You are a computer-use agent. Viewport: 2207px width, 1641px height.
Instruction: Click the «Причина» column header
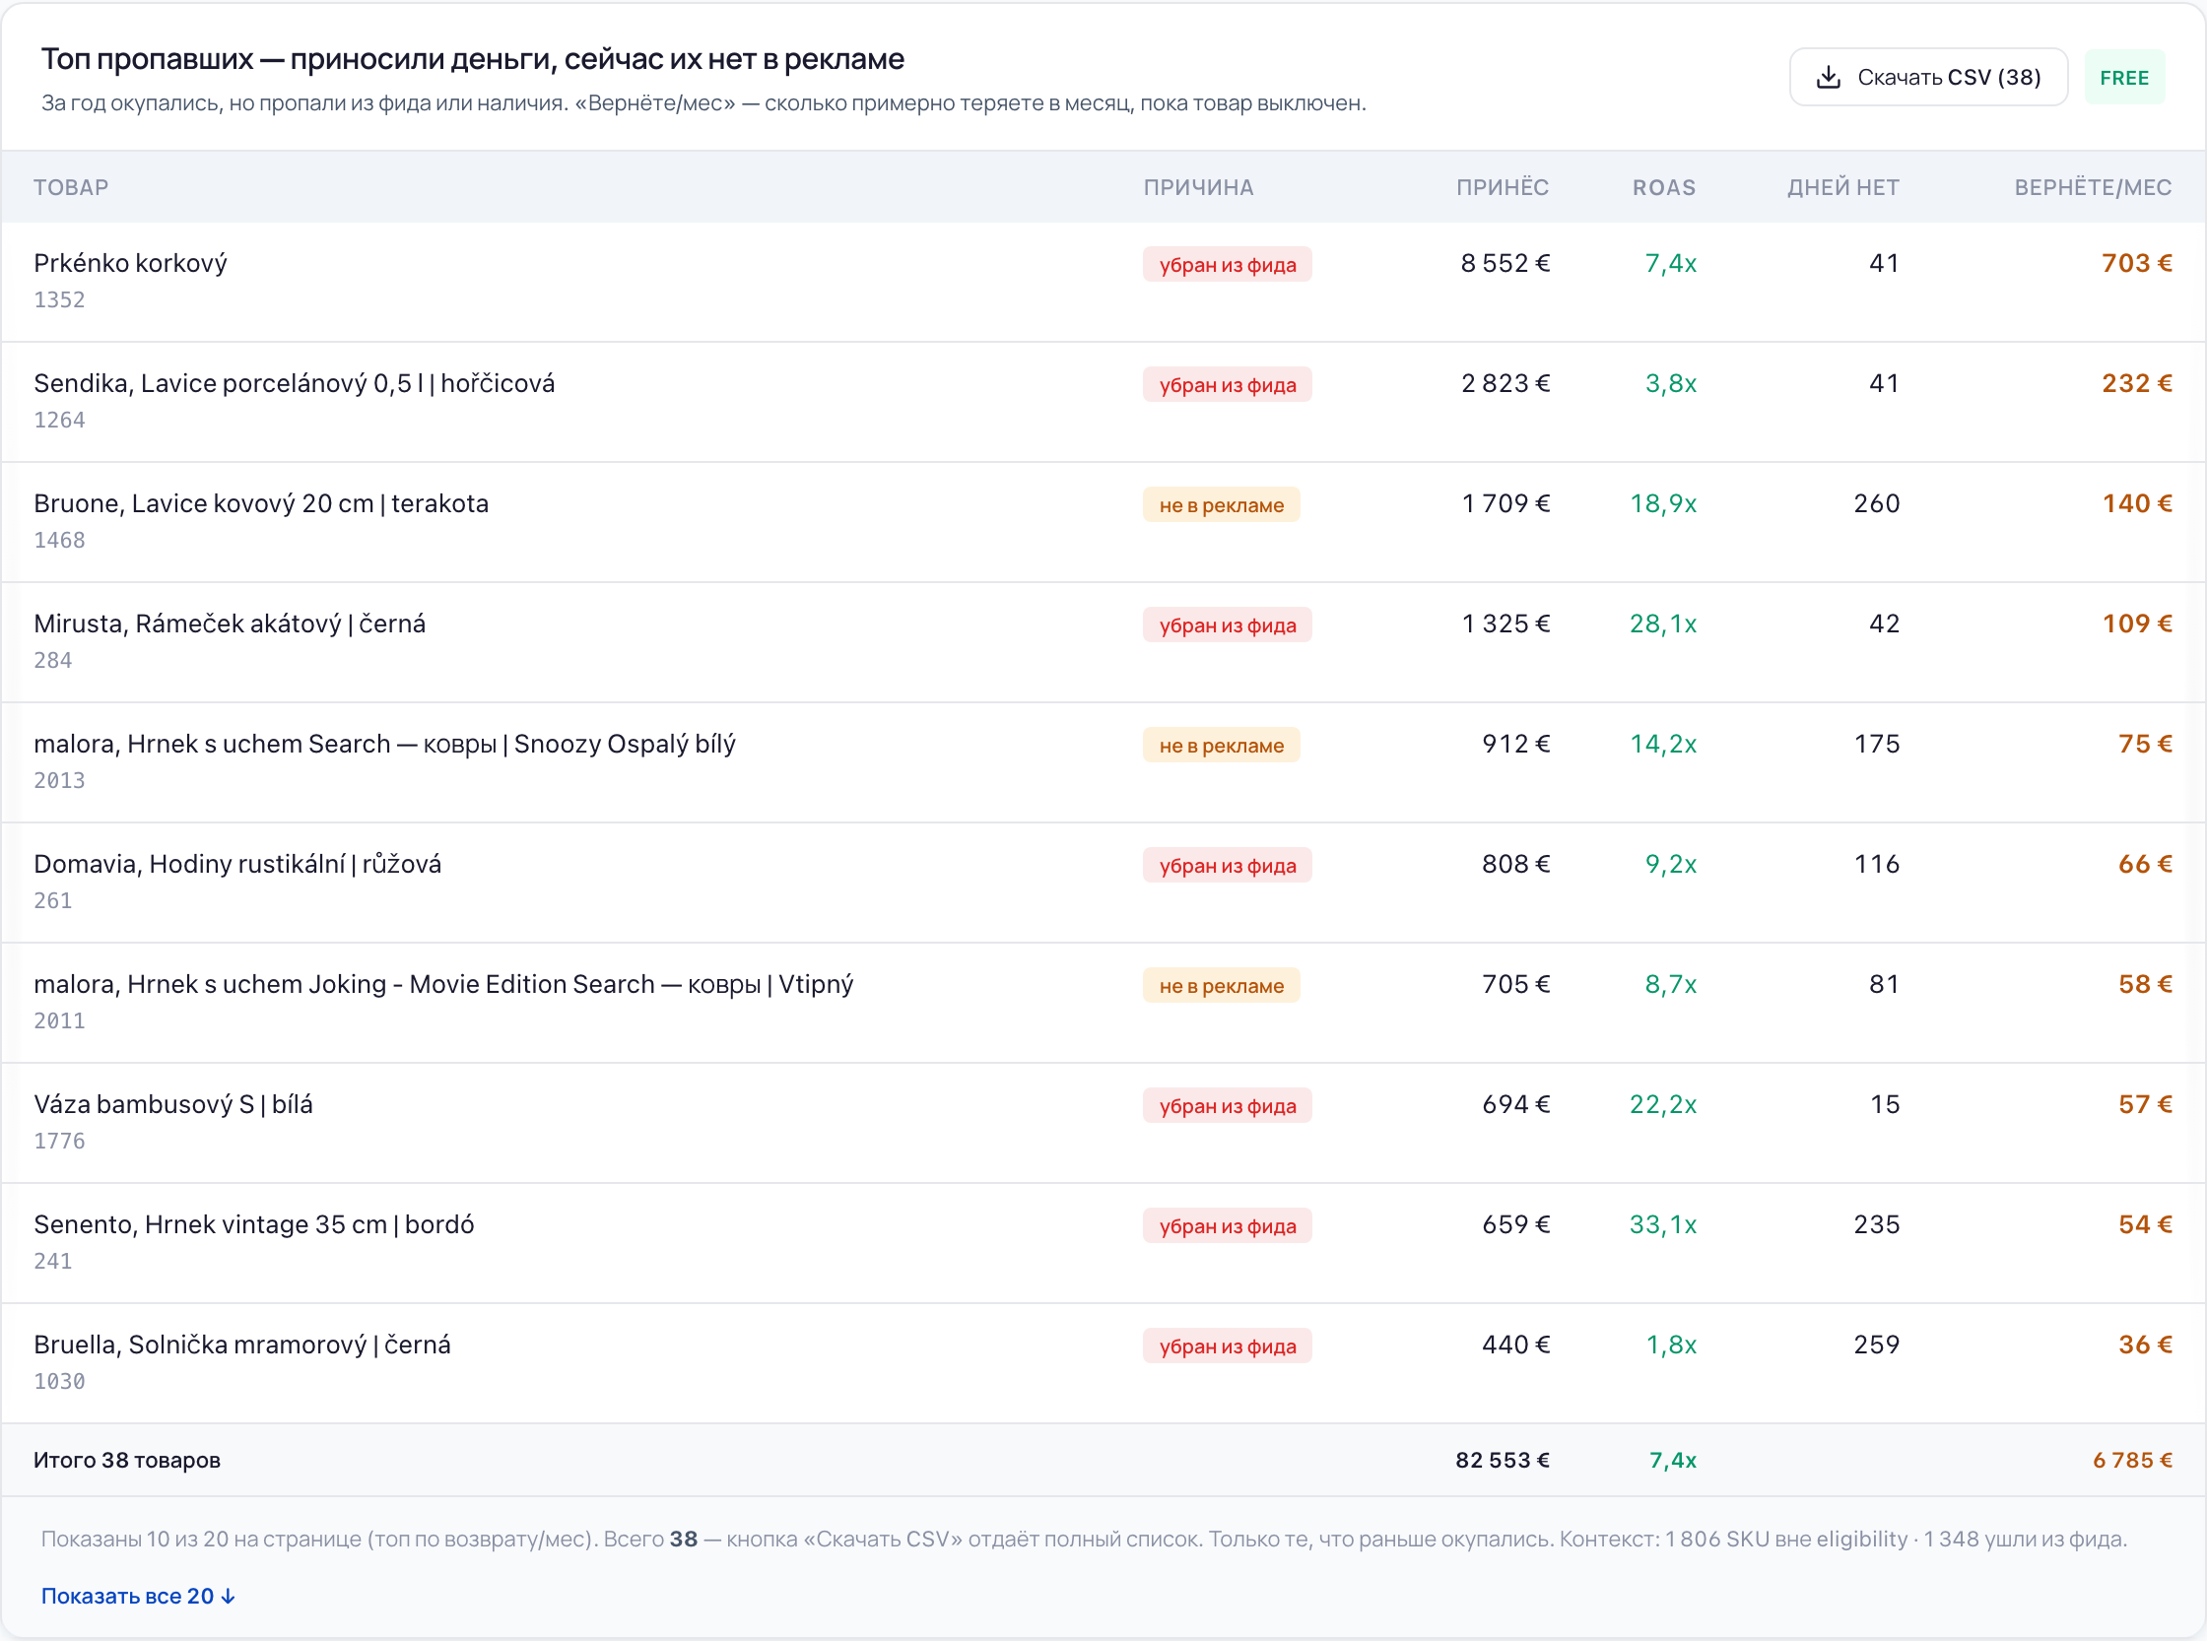tap(1197, 187)
